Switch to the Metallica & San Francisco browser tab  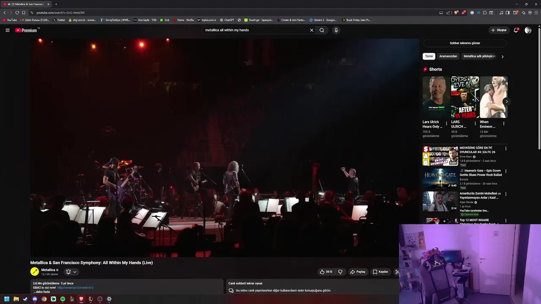(x=26, y=4)
